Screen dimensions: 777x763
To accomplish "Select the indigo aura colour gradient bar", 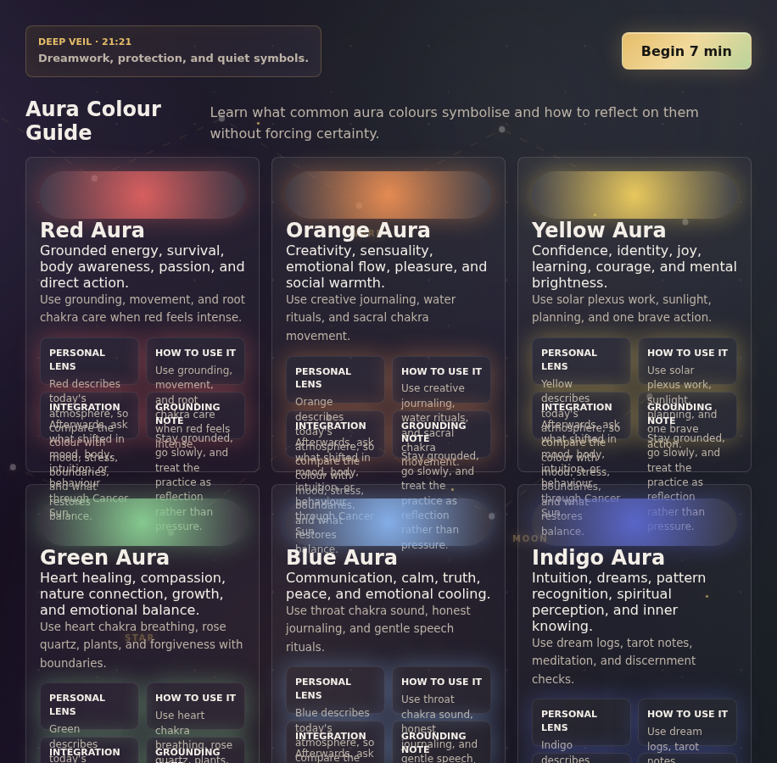I will pyautogui.click(x=634, y=522).
